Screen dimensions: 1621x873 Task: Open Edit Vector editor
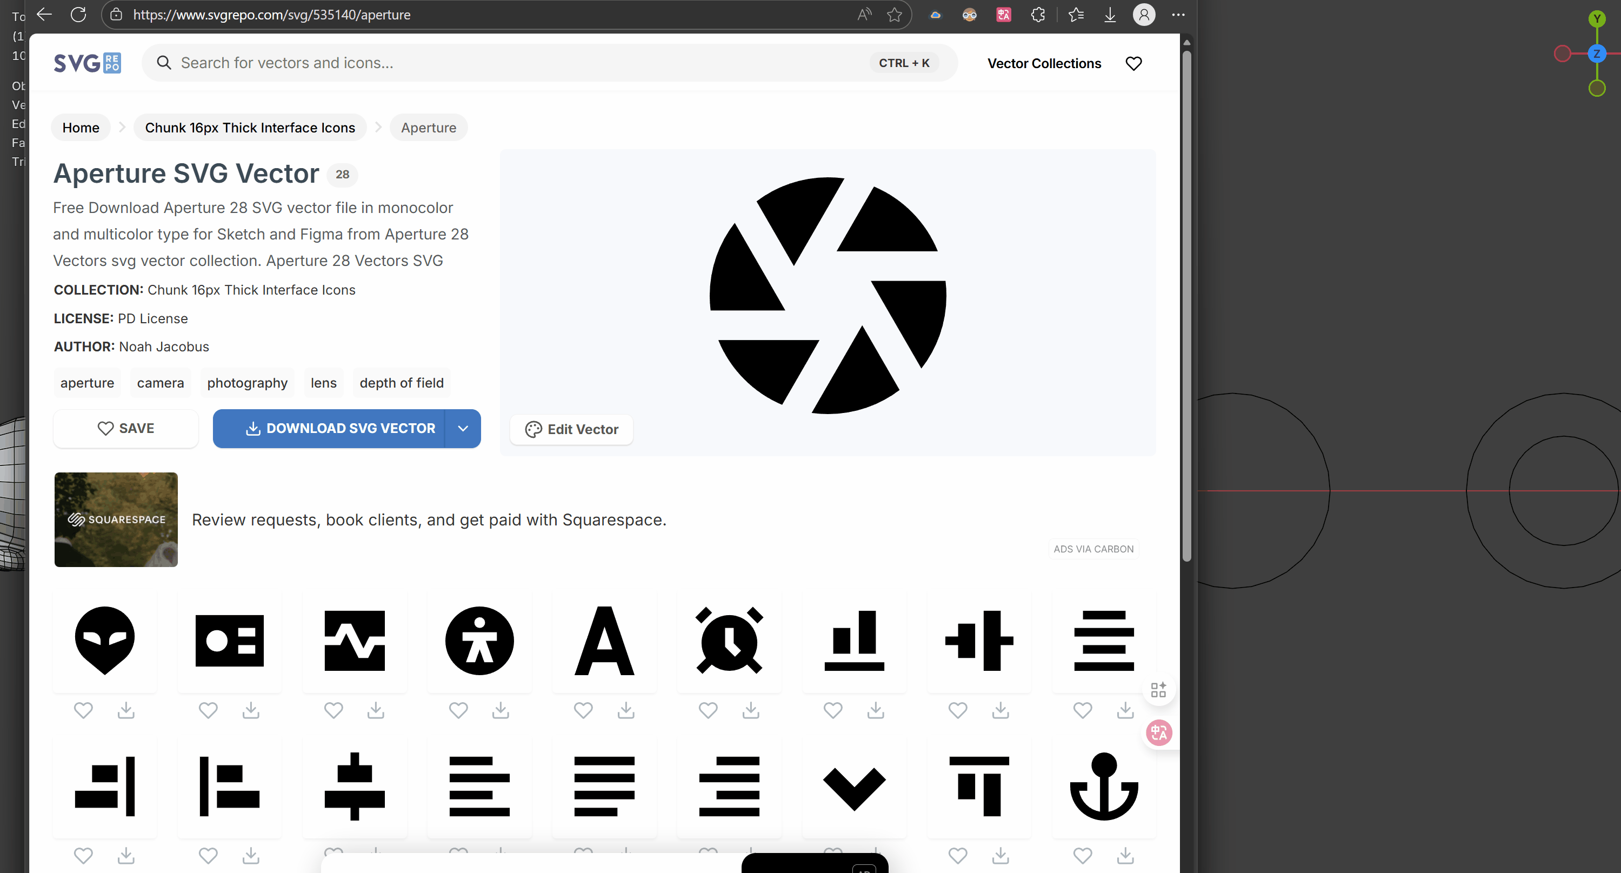click(571, 429)
